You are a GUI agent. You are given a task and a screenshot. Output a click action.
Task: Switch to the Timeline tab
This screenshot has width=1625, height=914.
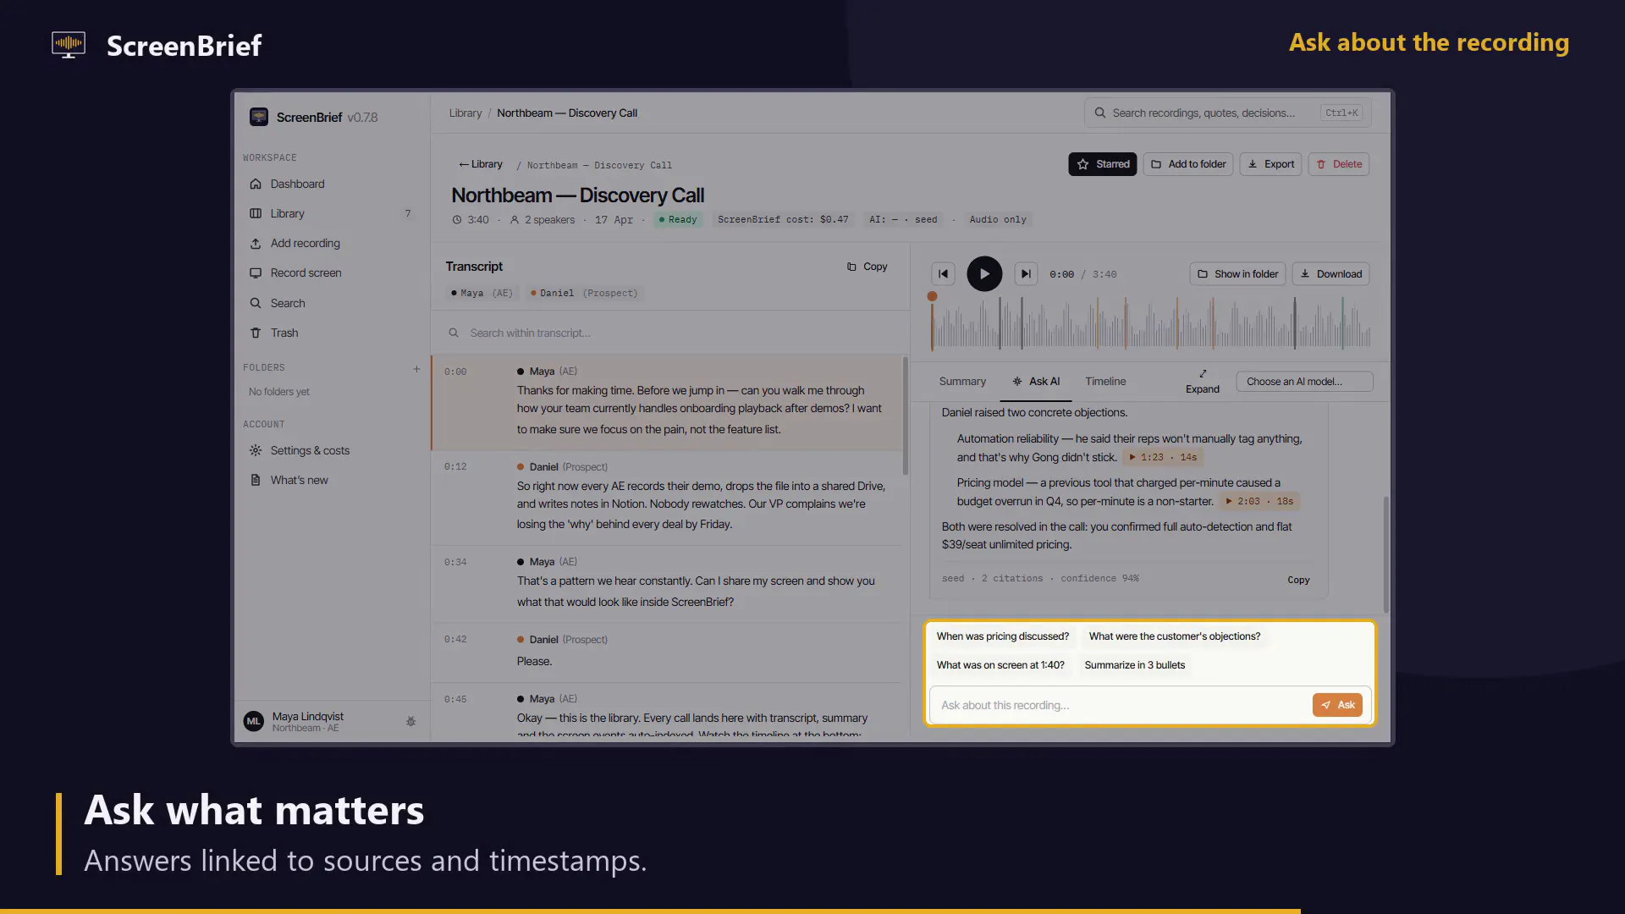pos(1105,382)
